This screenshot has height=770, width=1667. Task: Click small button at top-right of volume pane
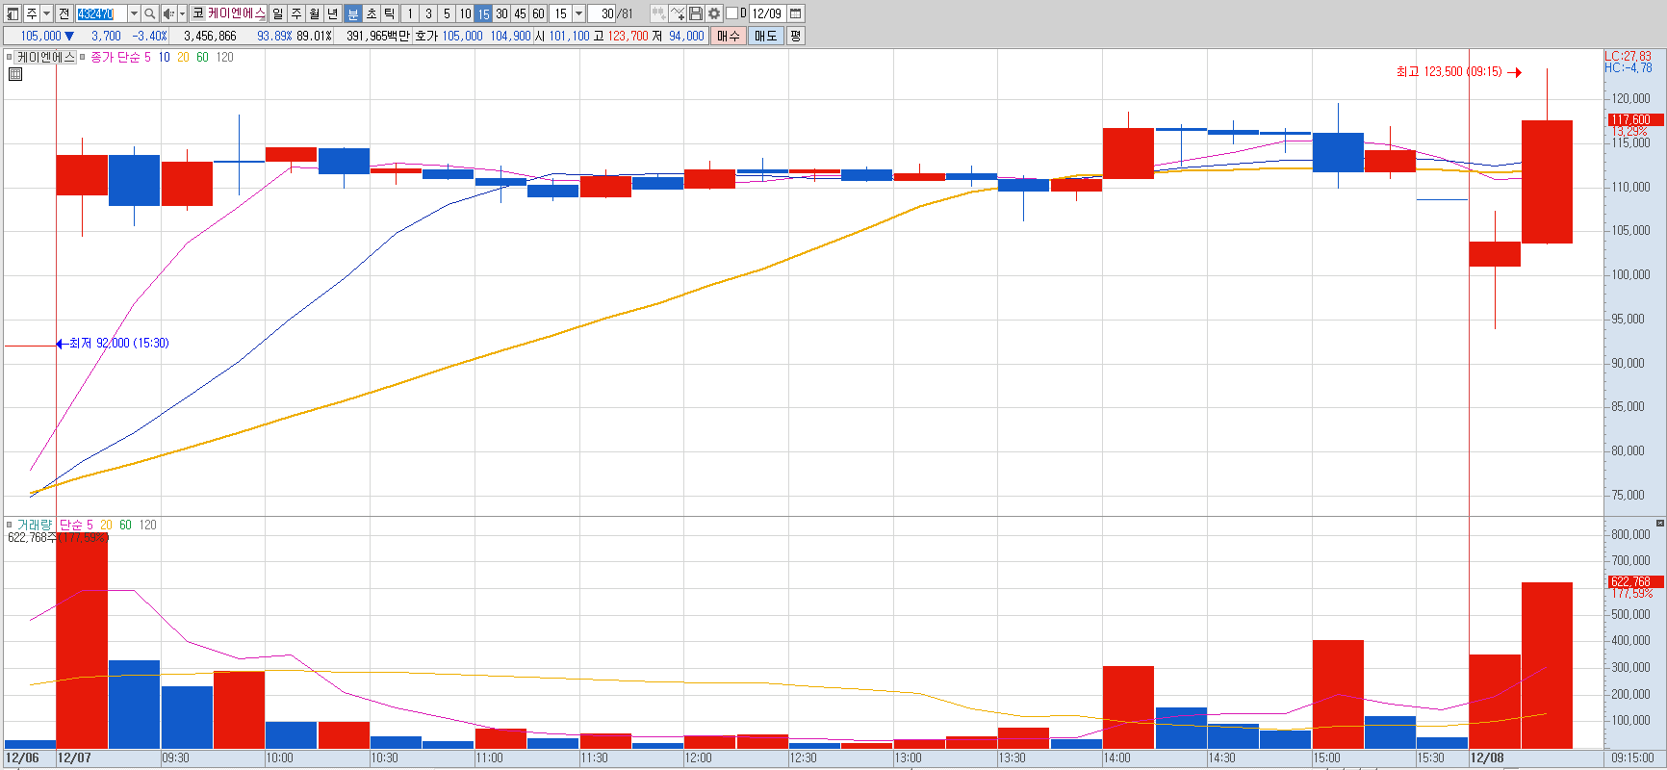(1660, 523)
